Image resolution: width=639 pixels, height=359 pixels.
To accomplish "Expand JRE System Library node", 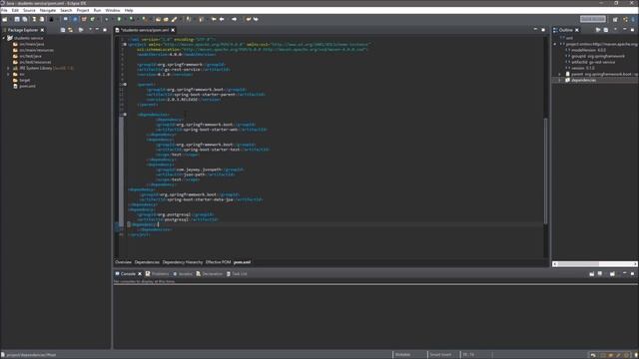I will 8,68.
